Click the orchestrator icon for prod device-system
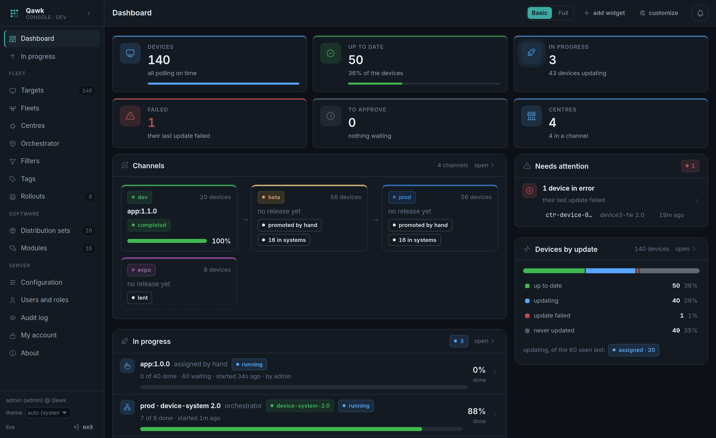Image resolution: width=716 pixels, height=438 pixels. 127,407
